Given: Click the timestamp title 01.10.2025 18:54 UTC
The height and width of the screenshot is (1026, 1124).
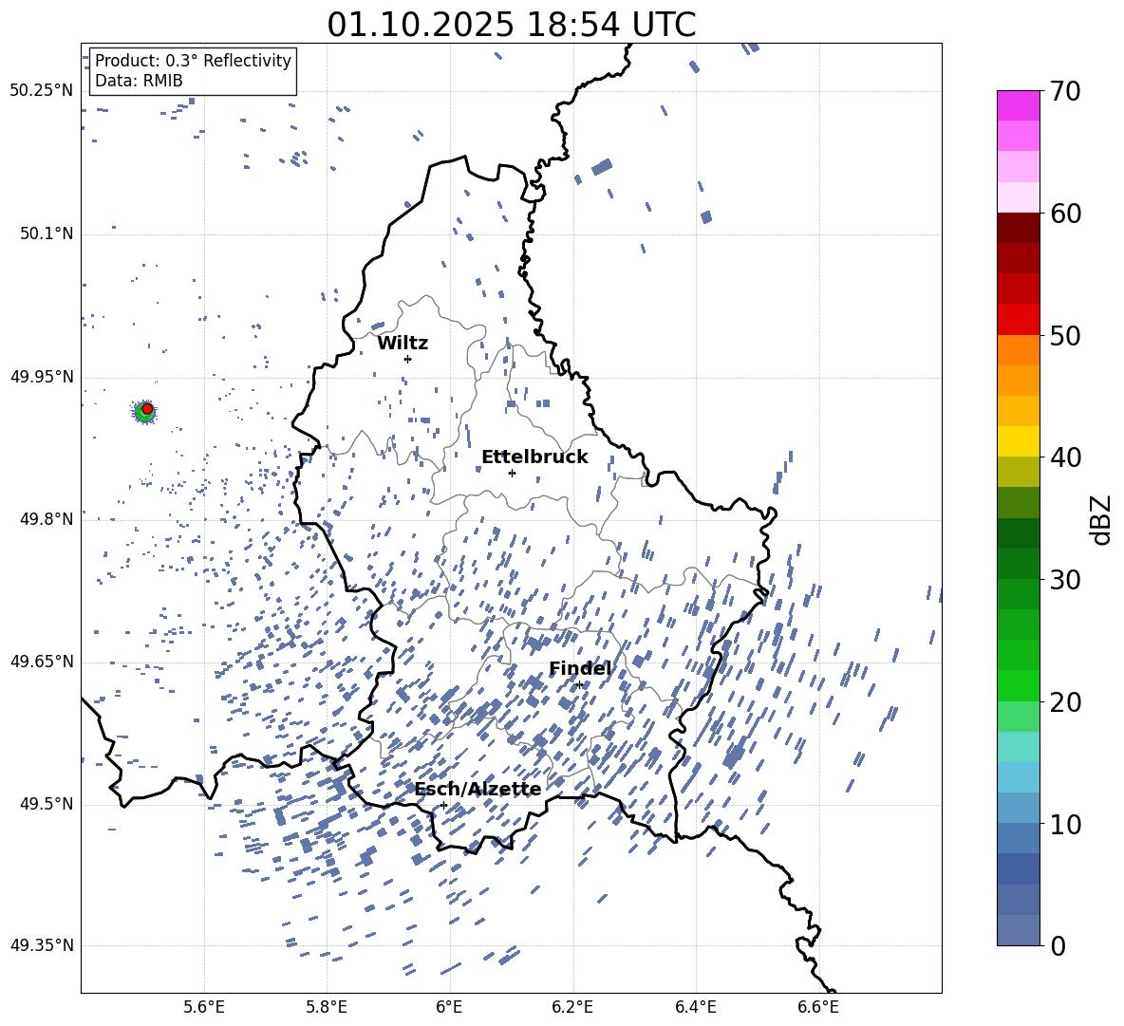Looking at the screenshot, I should (x=511, y=25).
